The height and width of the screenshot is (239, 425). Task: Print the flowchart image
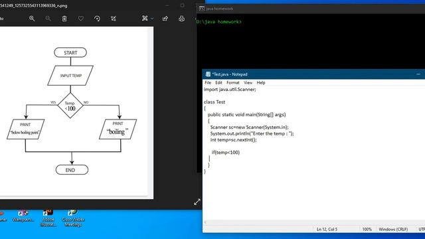pyautogui.click(x=181, y=19)
